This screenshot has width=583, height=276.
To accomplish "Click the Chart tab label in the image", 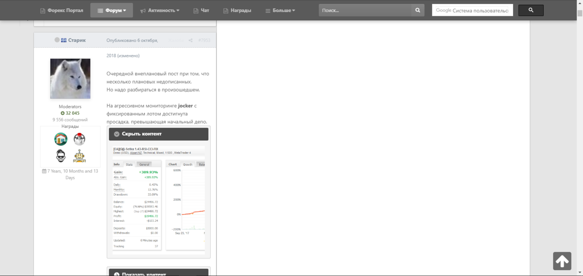I will 173,164.
